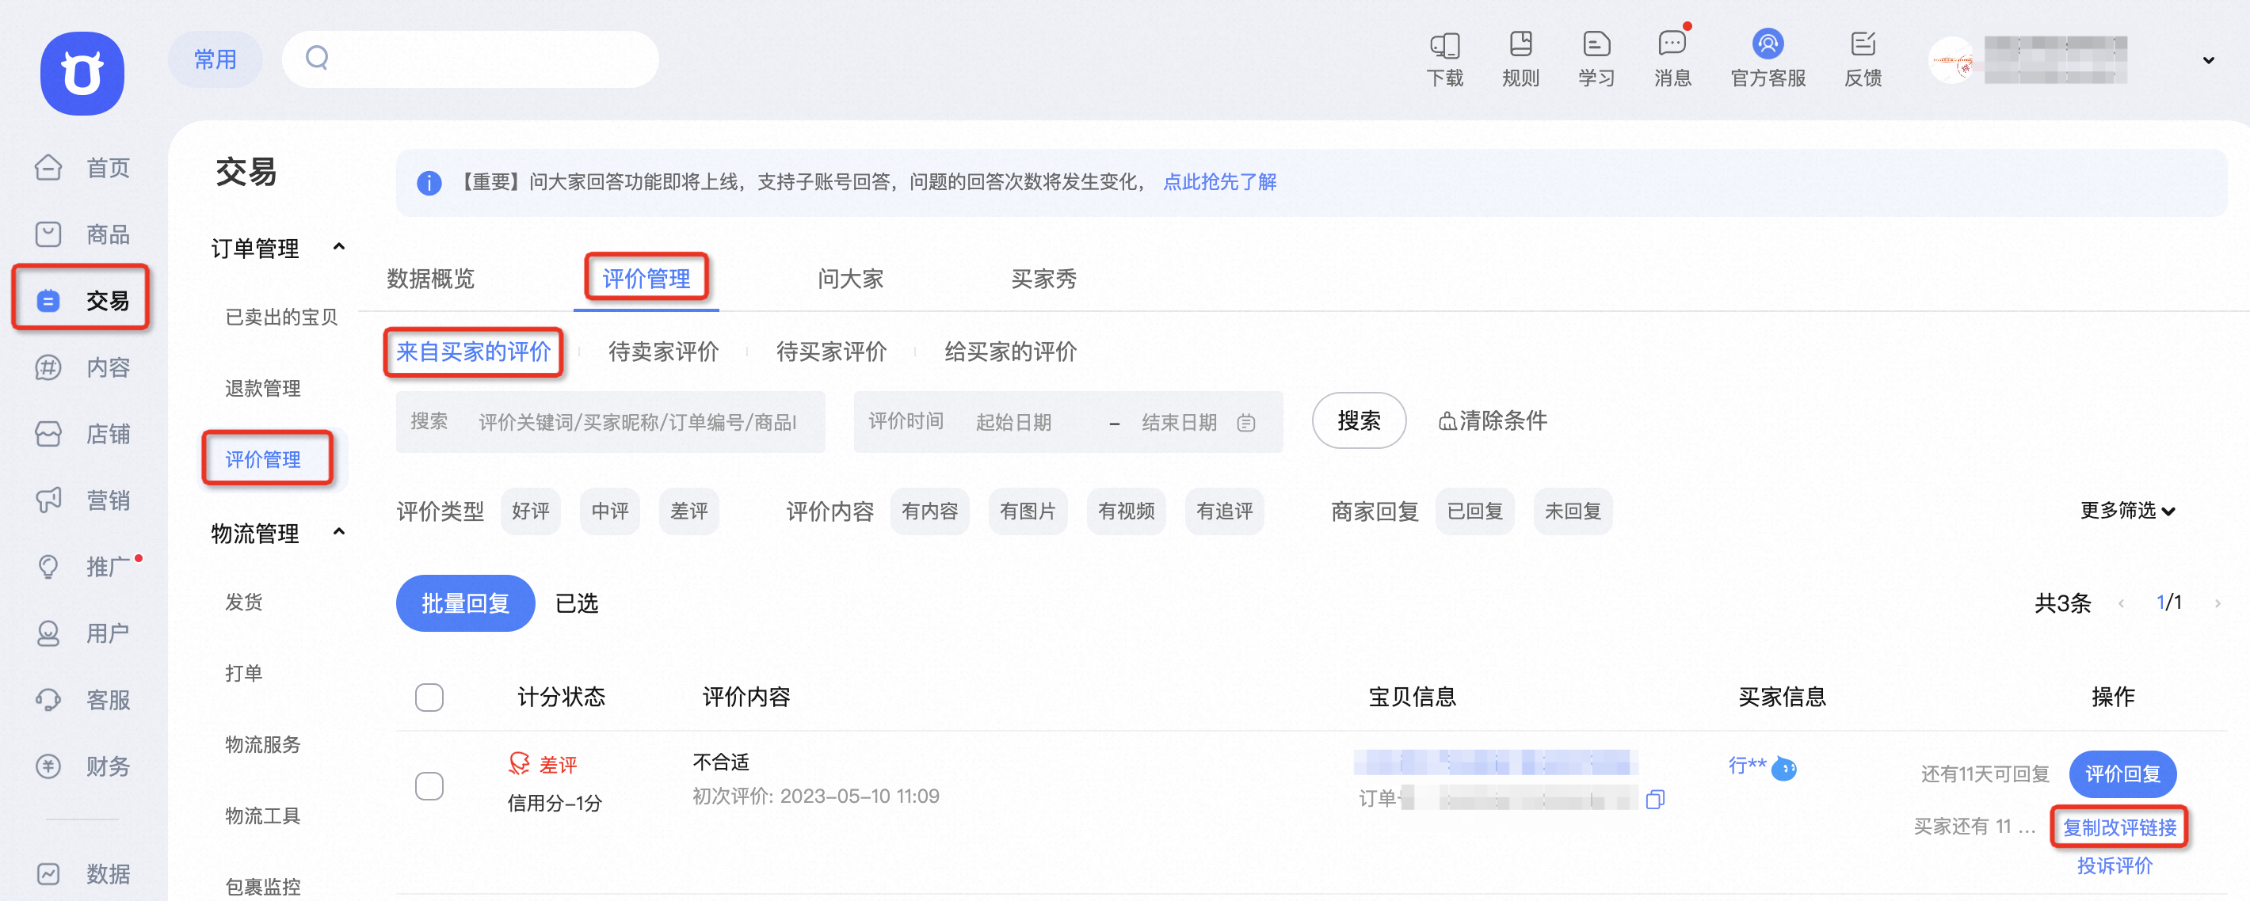Open 店铺 shop in sidebar

click(83, 434)
